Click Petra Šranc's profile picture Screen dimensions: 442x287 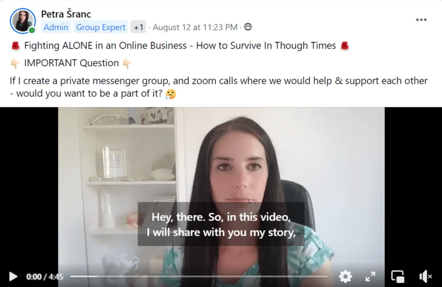pos(23,21)
